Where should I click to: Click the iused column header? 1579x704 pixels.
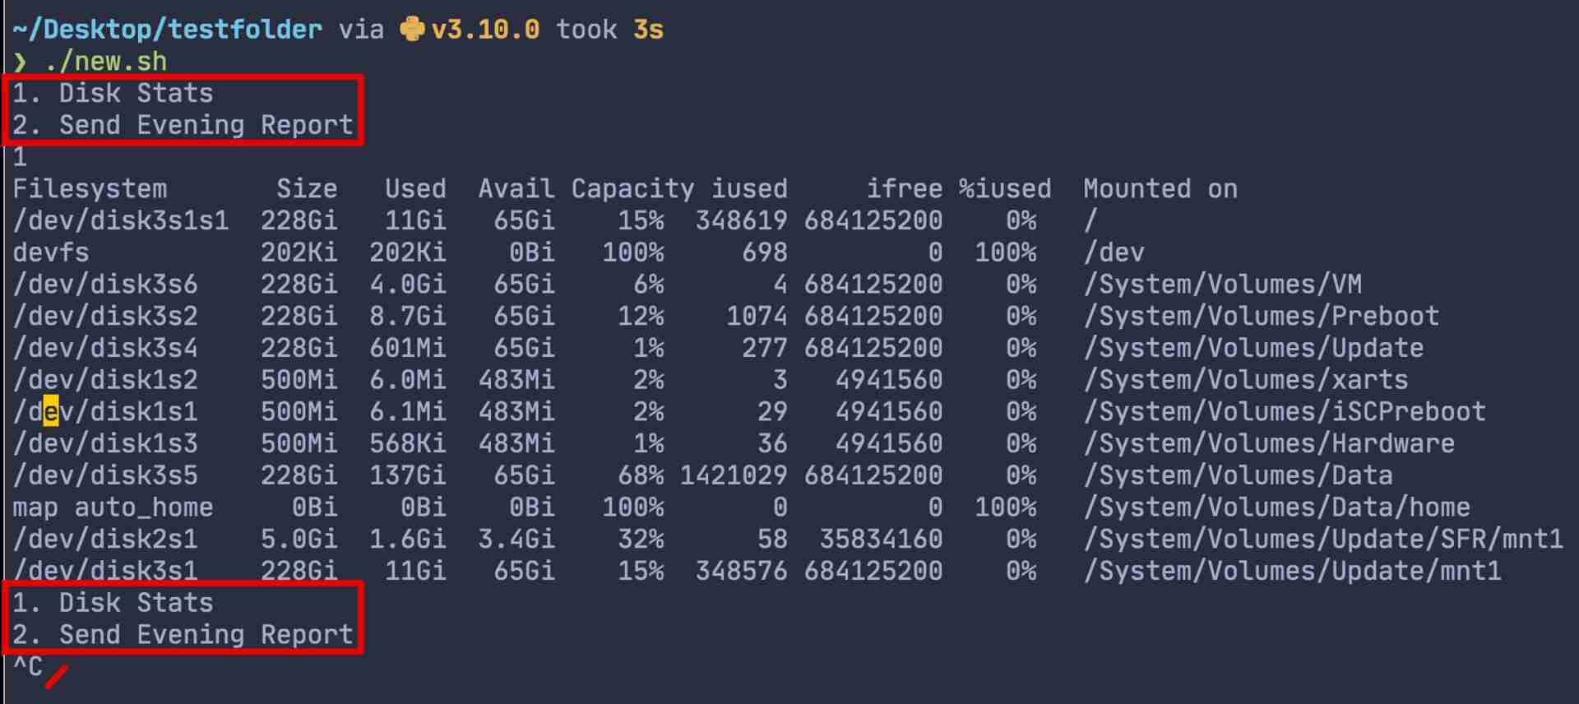pos(749,189)
